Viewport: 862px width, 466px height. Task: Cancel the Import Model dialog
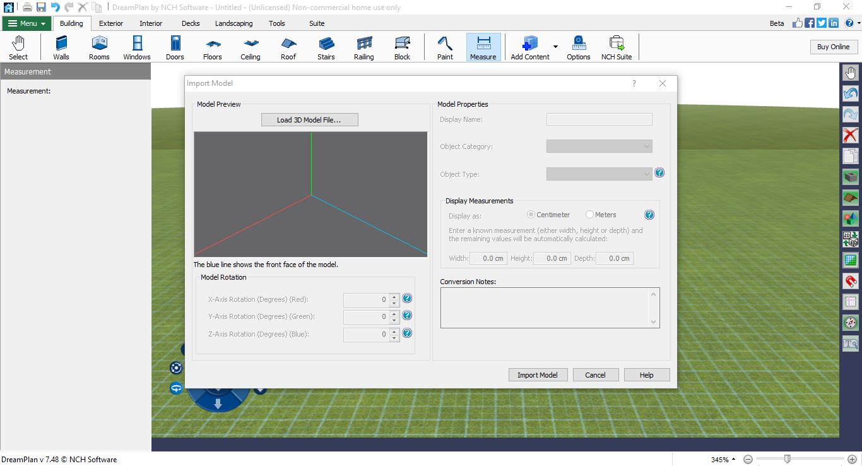point(596,375)
